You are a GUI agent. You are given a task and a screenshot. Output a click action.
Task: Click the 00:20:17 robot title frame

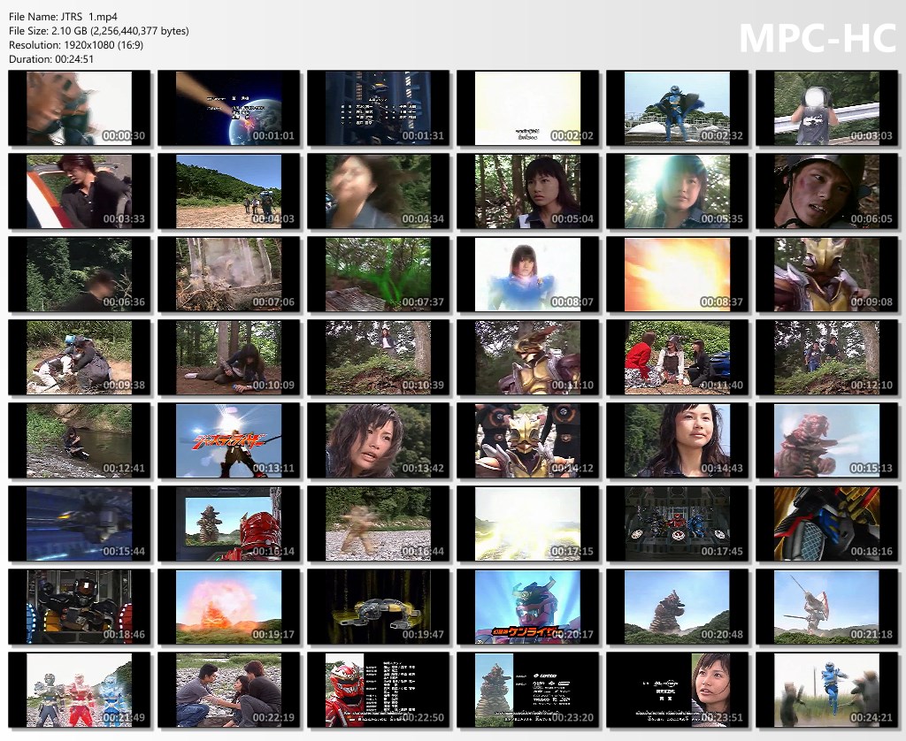point(527,607)
